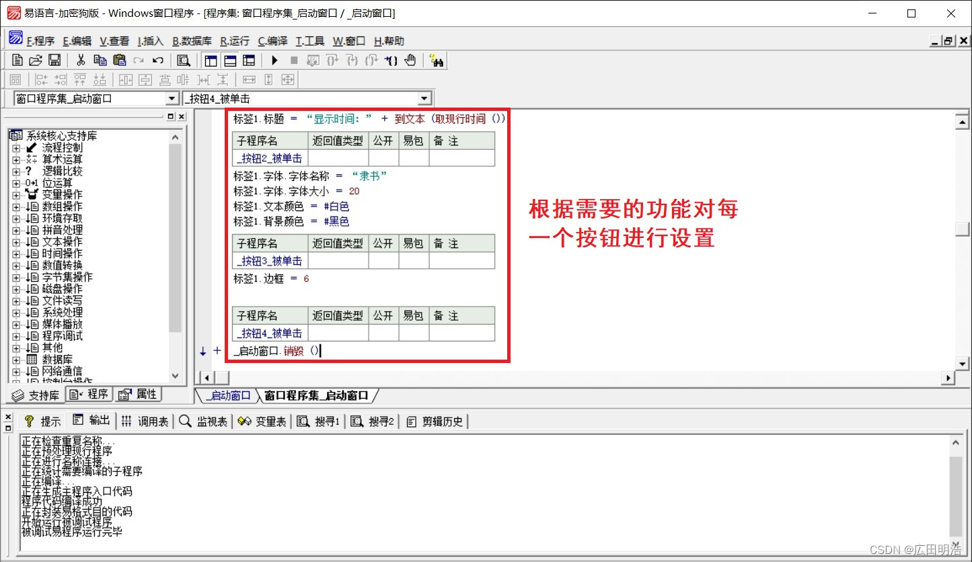Expand the 算术运算 tree node
The height and width of the screenshot is (562, 972).
click(x=16, y=159)
